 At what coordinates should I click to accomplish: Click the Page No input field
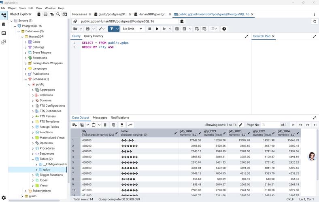(x=270, y=125)
